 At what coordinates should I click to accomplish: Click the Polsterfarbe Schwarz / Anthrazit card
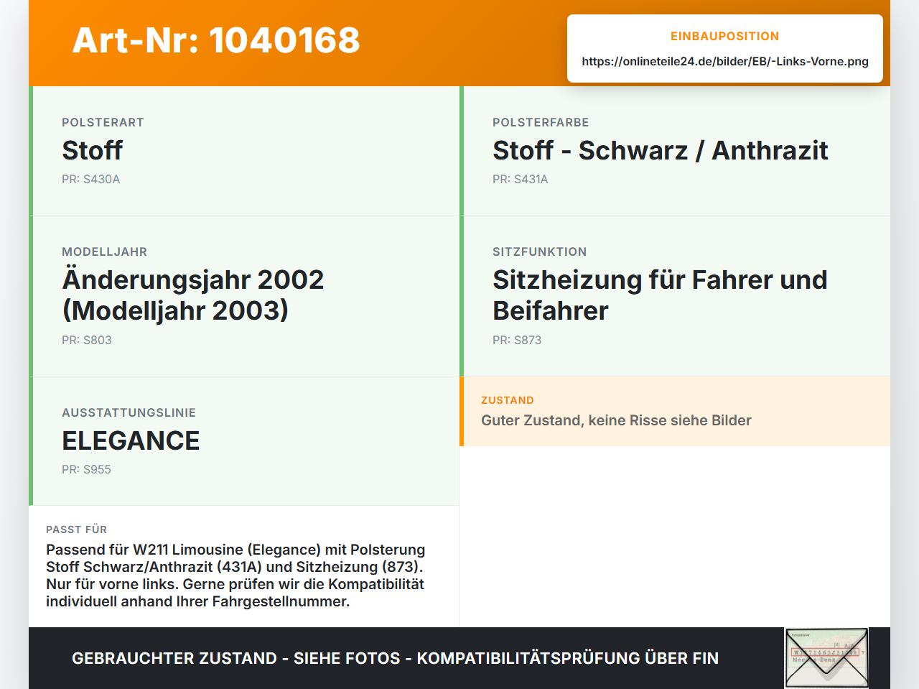(675, 151)
